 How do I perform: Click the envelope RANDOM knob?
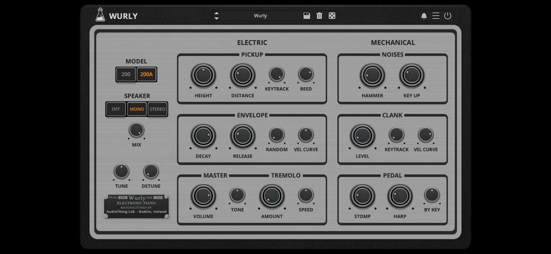click(x=277, y=135)
